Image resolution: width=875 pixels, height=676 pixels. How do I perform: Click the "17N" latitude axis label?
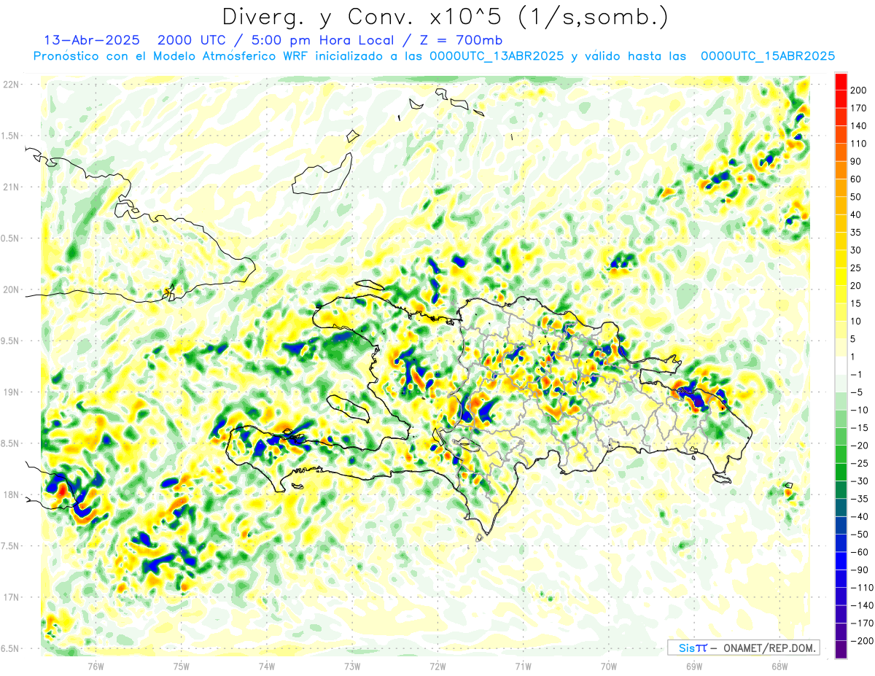click(x=10, y=597)
